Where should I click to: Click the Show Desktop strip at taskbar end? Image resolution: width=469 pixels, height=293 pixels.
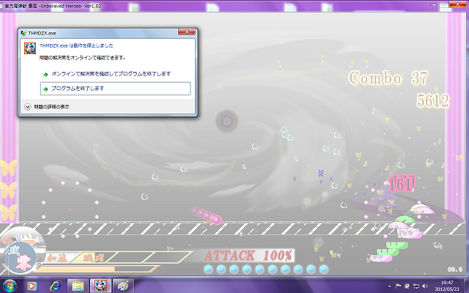tap(466, 285)
